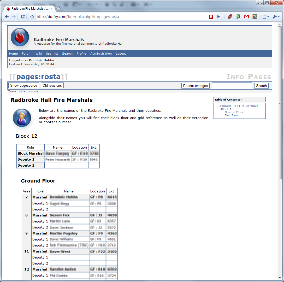This screenshot has height=282, width=284.
Task: Click the Show pagesource button
Action: (23, 85)
